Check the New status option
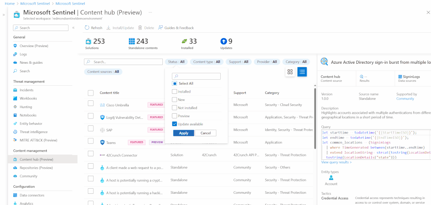This screenshot has height=205, width=431. 174,100
